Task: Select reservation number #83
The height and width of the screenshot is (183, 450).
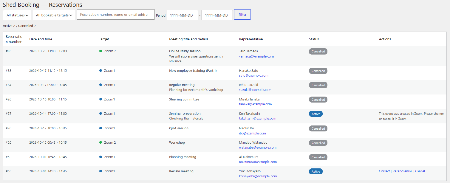Action: (x=9, y=70)
